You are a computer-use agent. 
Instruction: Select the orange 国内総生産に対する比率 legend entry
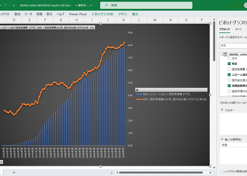click(171, 99)
